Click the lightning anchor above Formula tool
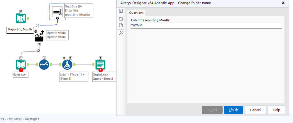This screenshot has height=123, width=293. click(71, 58)
